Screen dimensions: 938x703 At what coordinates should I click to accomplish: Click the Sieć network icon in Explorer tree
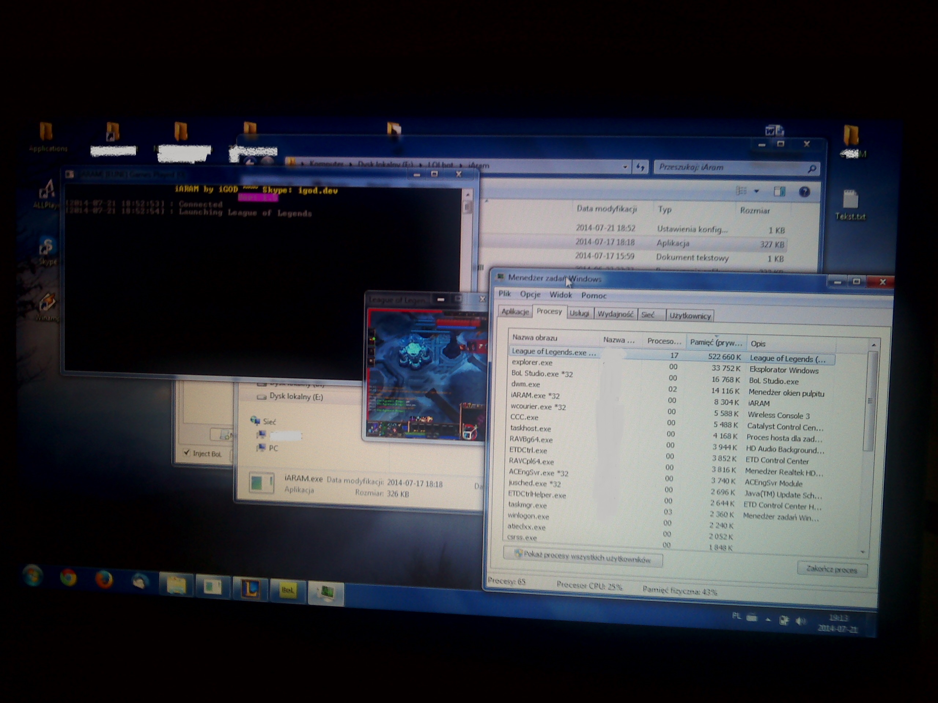[255, 420]
